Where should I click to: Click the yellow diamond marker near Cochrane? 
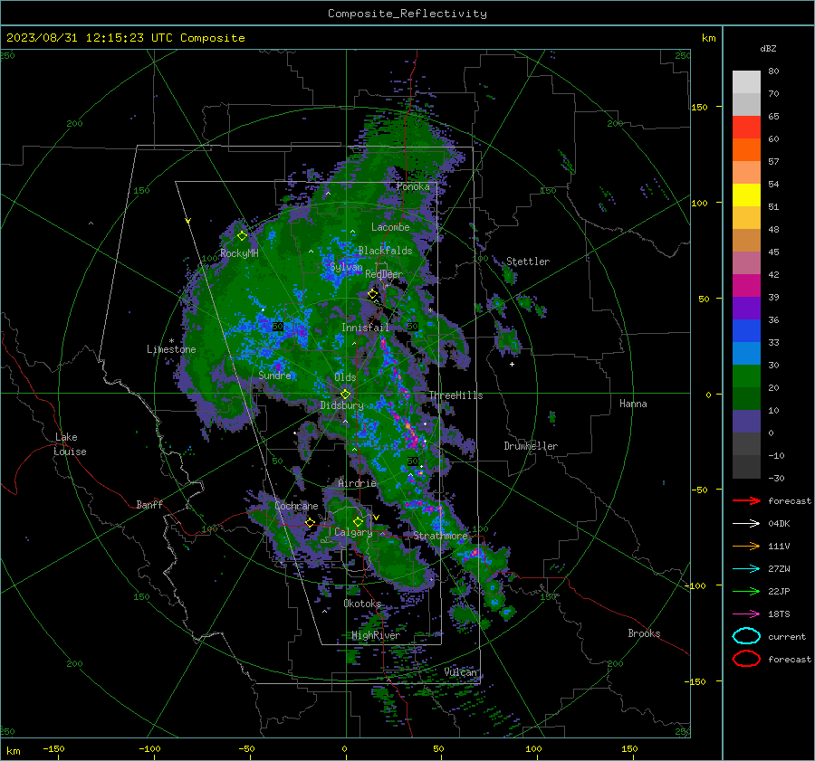point(311,522)
